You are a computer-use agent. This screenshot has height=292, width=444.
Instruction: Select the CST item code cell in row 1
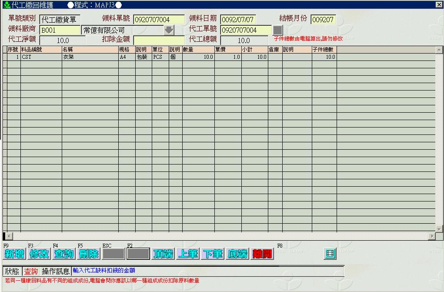(41, 57)
